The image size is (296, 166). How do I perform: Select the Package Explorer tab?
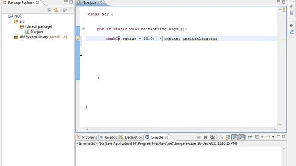click(x=20, y=3)
